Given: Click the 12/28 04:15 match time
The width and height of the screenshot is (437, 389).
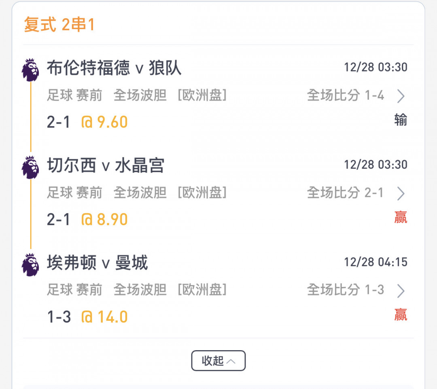Looking at the screenshot, I should [x=375, y=262].
